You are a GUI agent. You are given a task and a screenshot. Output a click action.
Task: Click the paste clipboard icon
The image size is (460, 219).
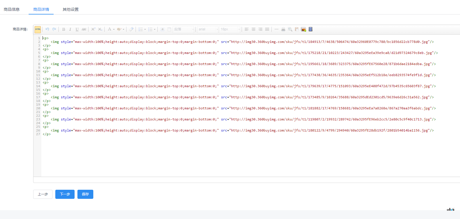pyautogui.click(x=297, y=29)
